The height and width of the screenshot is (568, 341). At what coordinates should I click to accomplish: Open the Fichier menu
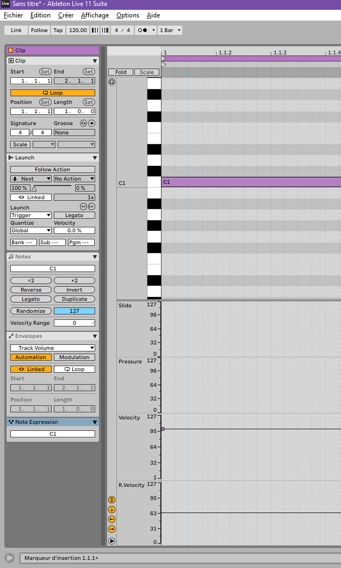14,15
